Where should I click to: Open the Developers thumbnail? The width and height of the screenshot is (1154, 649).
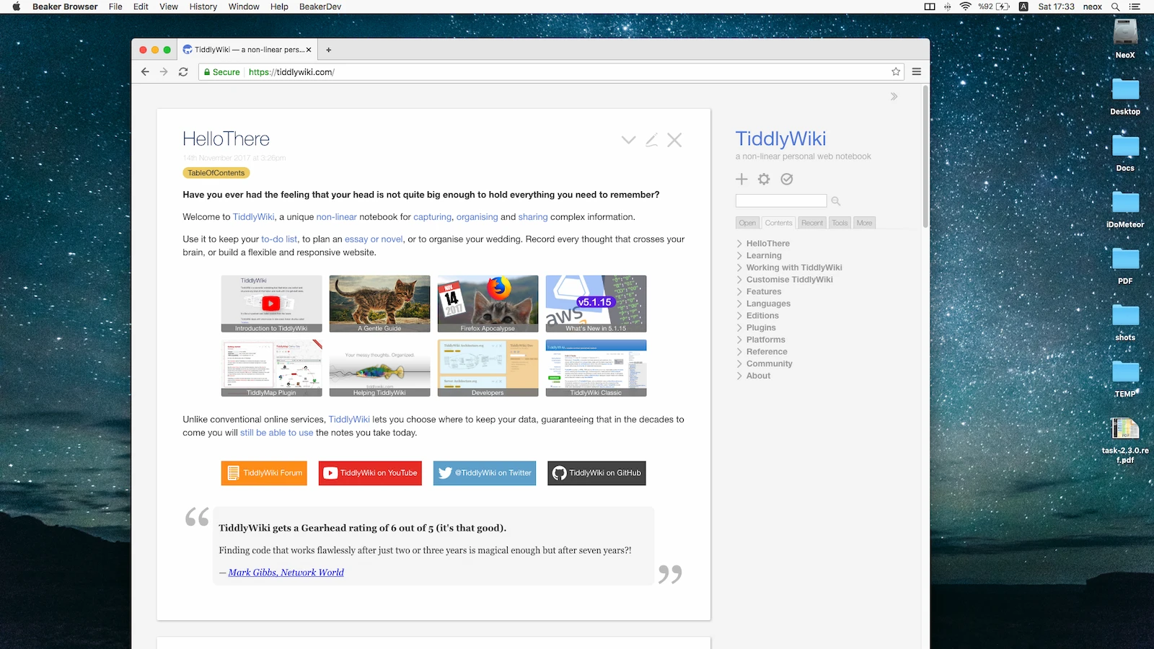pos(488,368)
